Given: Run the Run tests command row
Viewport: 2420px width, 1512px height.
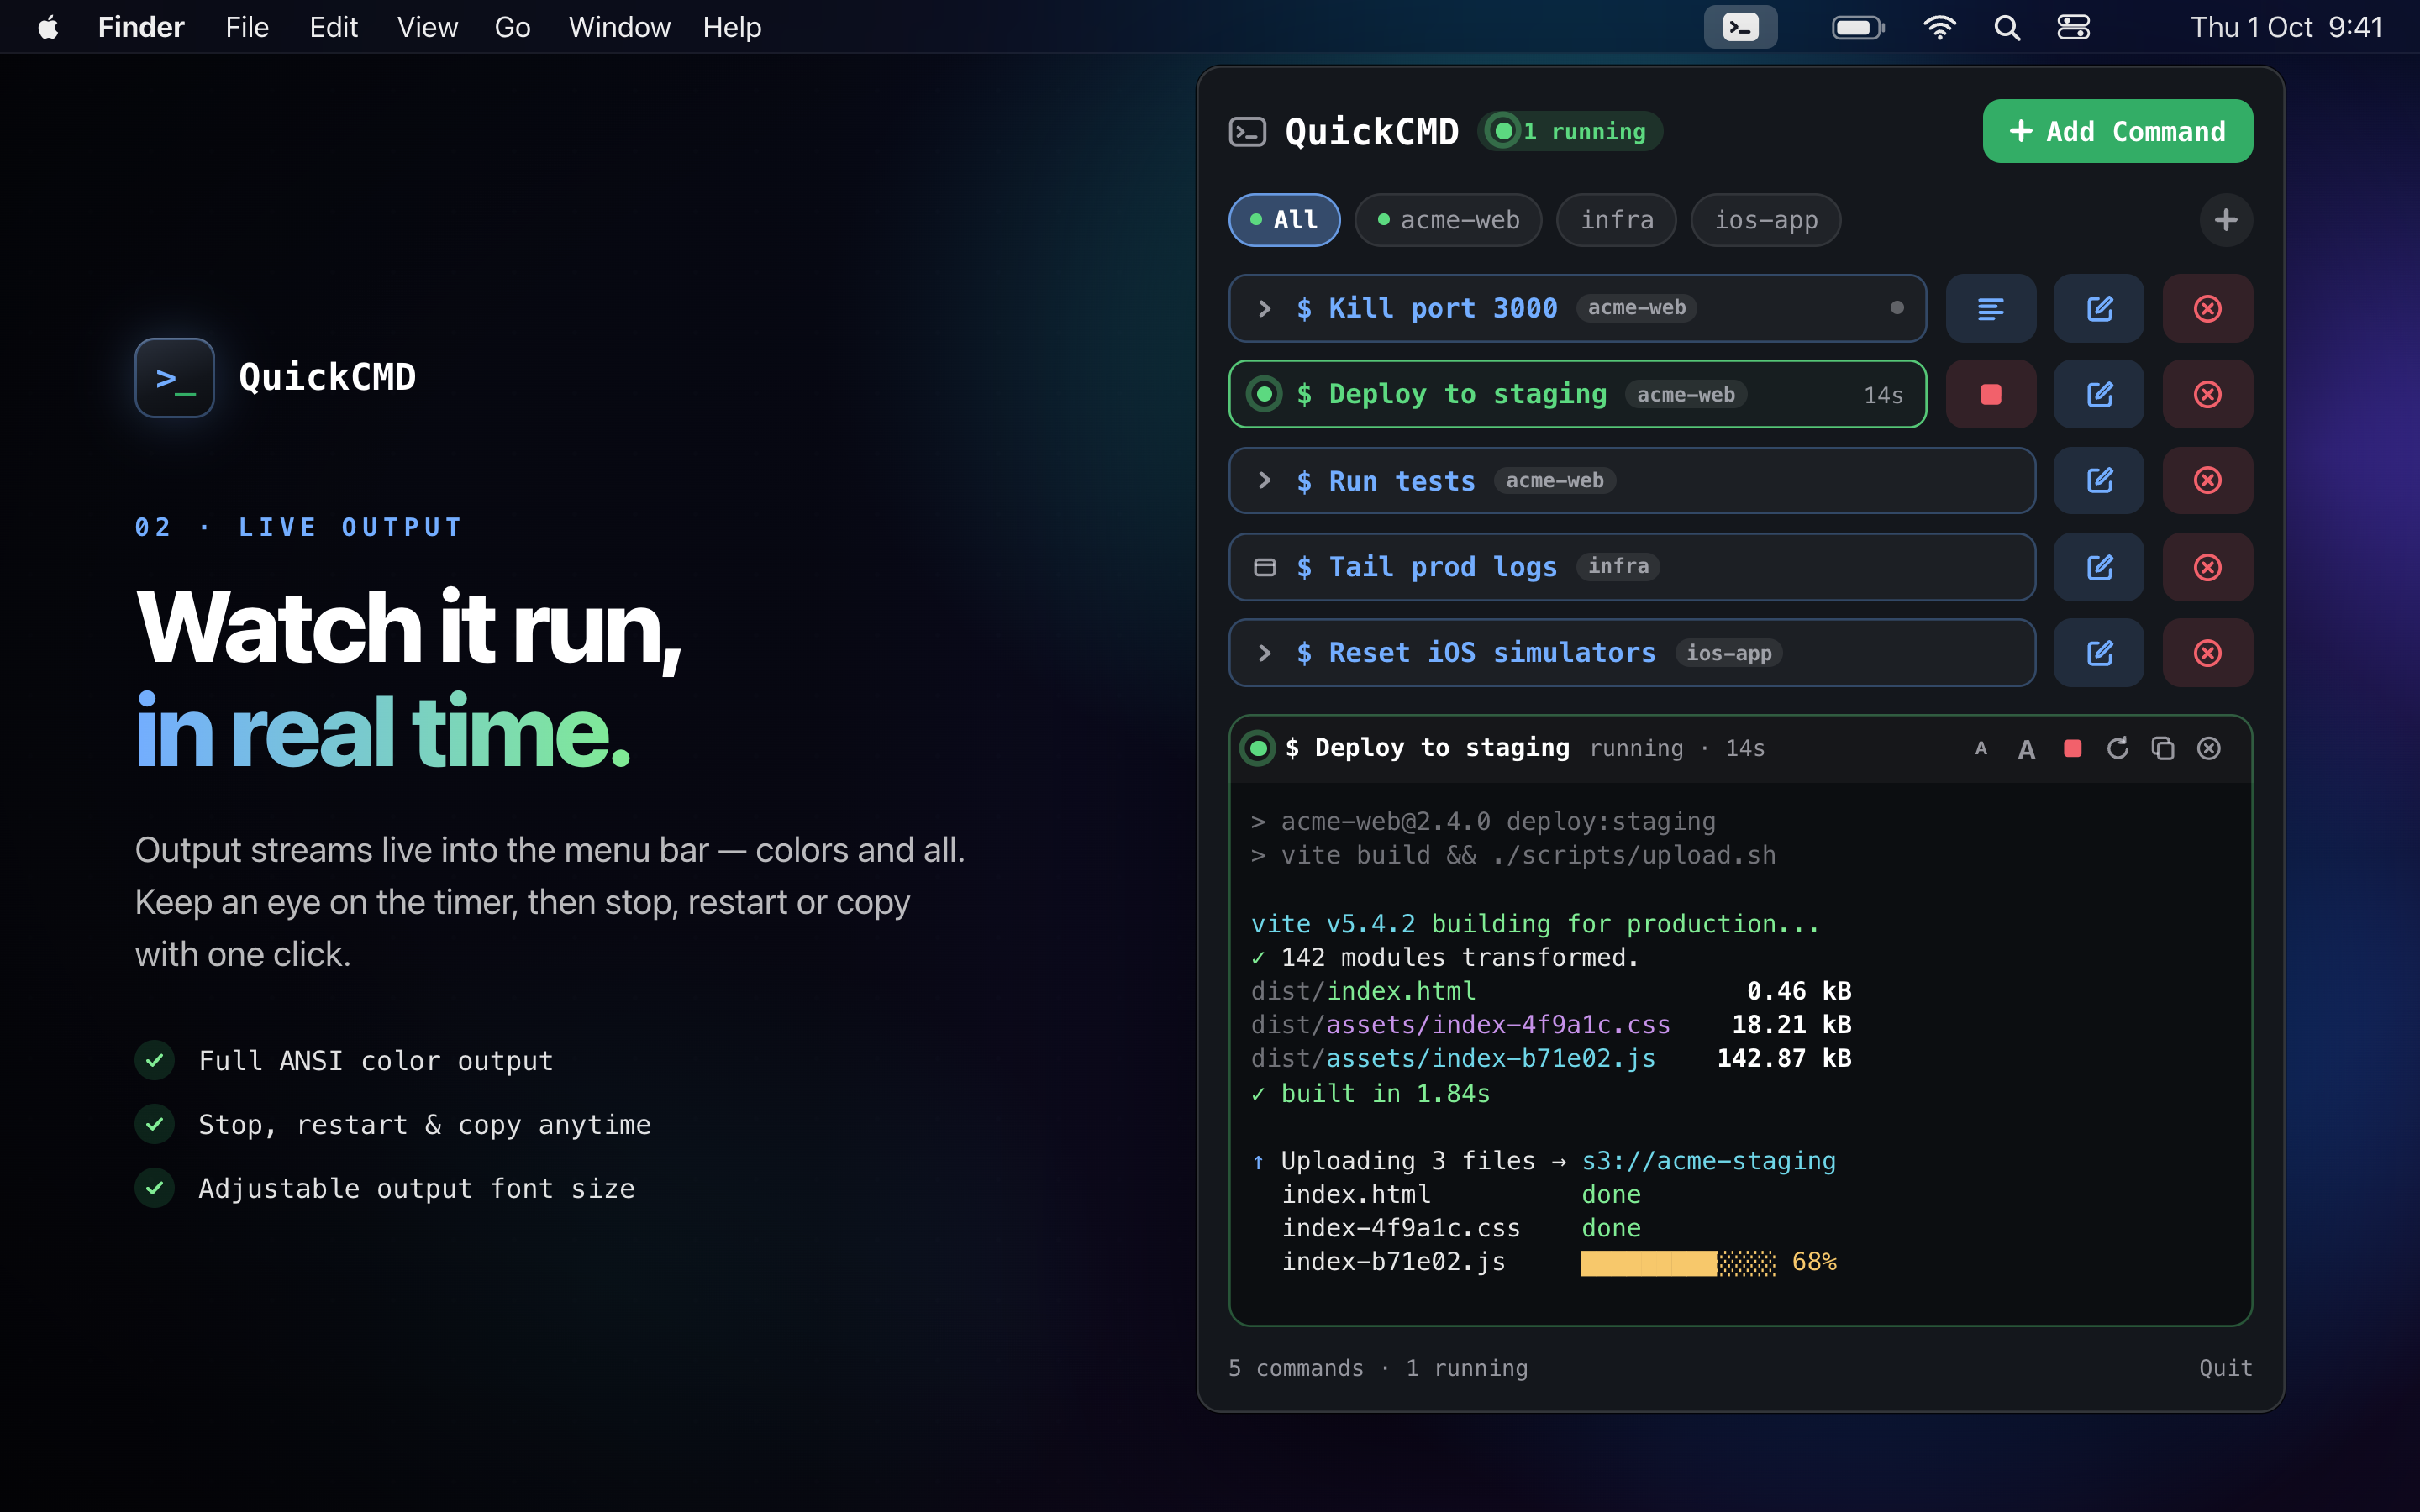Looking at the screenshot, I should [1632, 480].
